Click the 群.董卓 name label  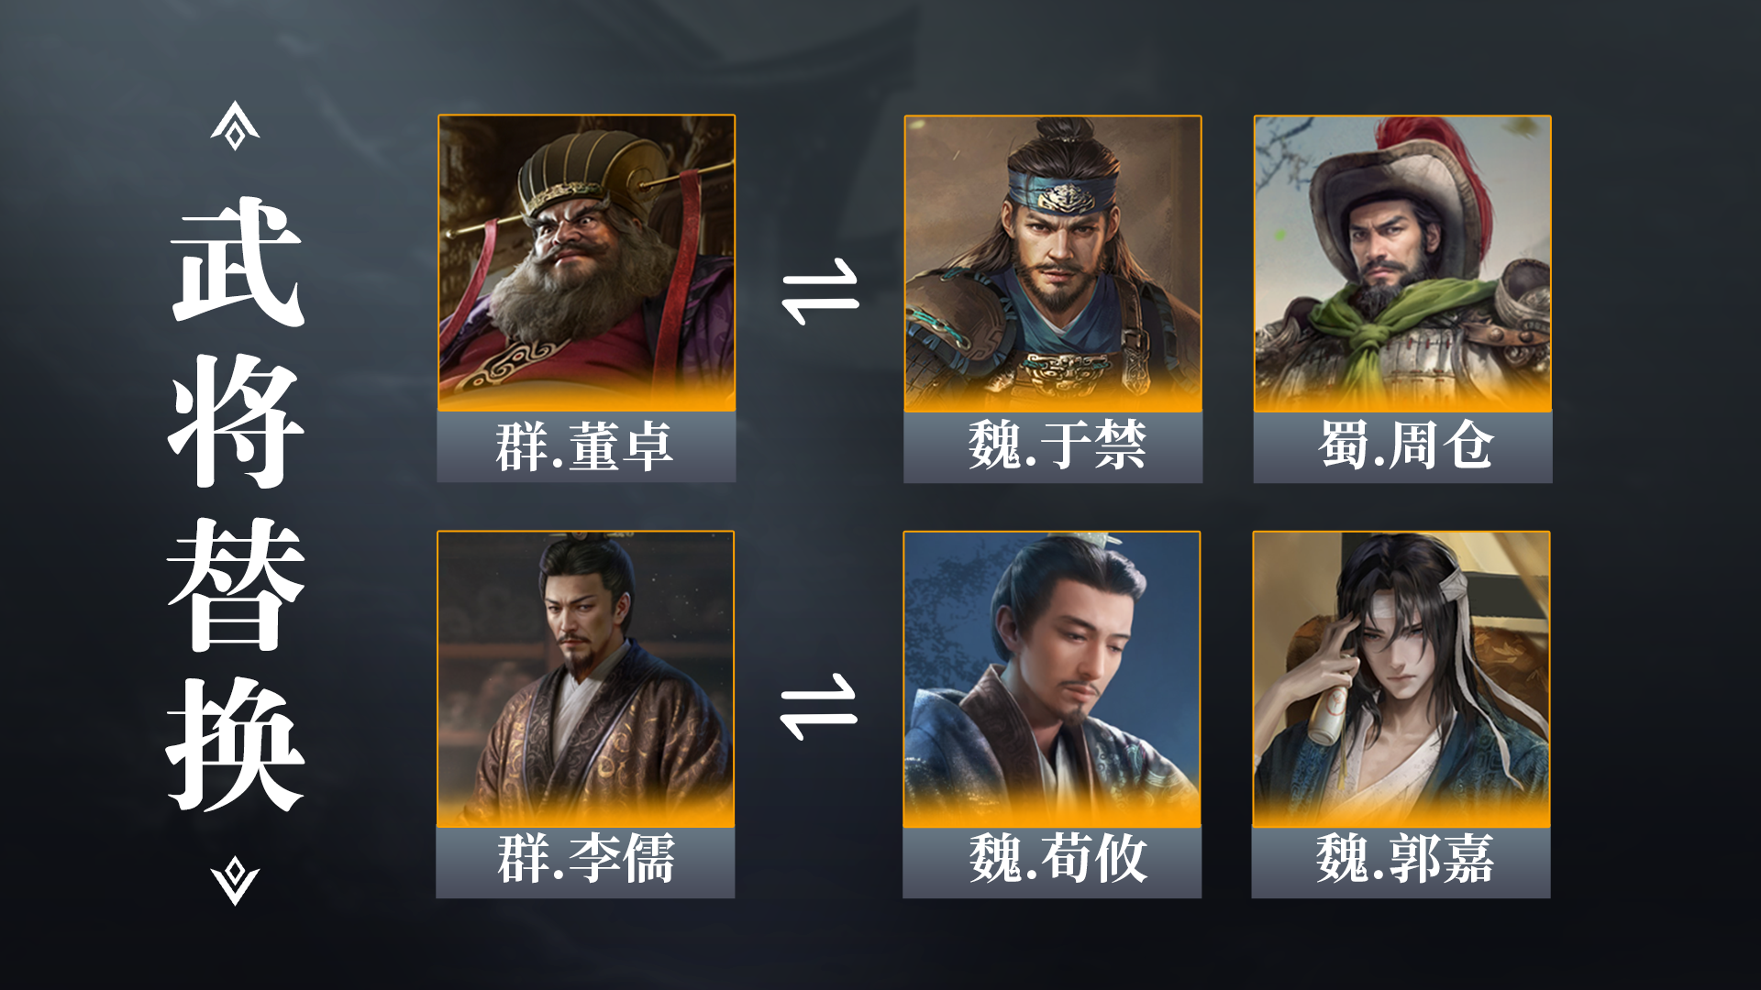point(586,447)
